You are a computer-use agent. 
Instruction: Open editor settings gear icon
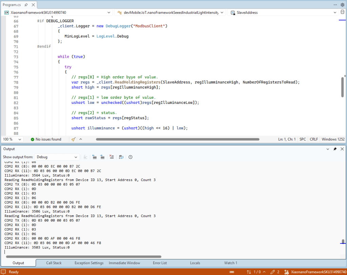pos(342,5)
